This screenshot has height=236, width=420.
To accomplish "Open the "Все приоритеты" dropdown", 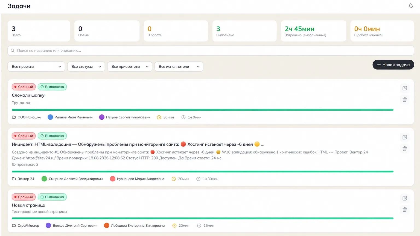I will click(130, 67).
